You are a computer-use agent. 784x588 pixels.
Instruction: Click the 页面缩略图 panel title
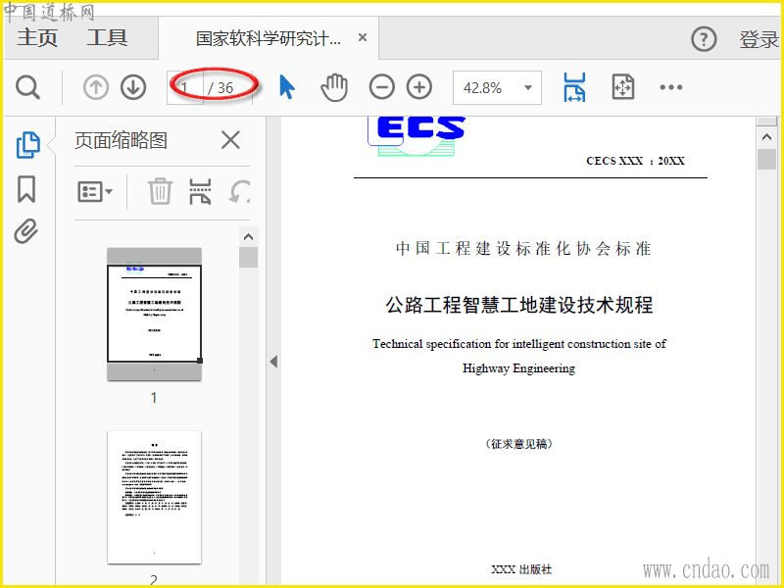click(121, 140)
